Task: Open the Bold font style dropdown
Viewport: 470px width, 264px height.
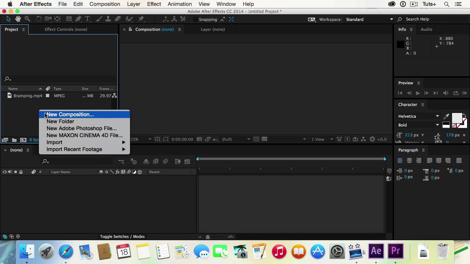Action: 419,125
